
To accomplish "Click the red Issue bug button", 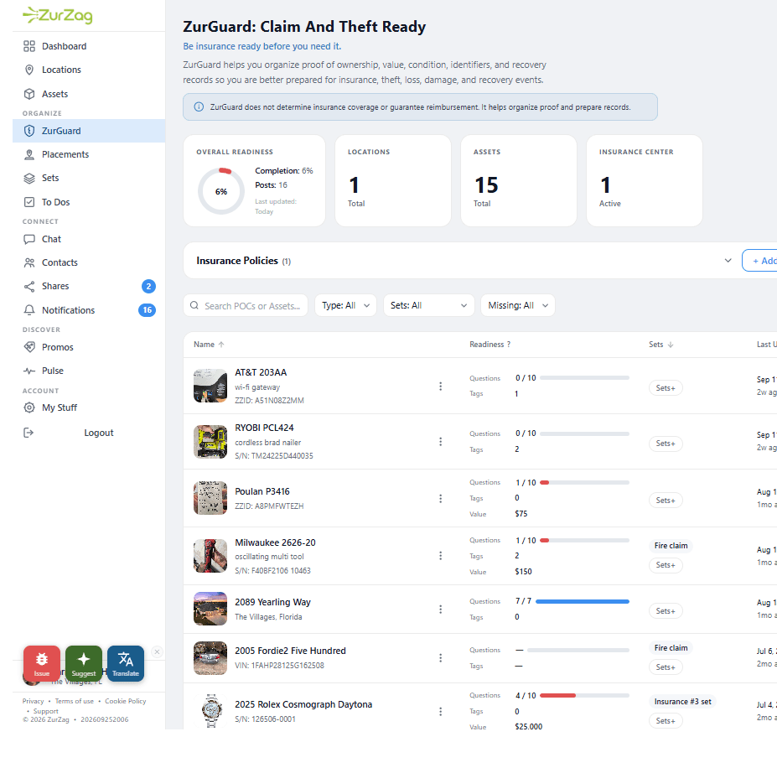I will click(42, 663).
